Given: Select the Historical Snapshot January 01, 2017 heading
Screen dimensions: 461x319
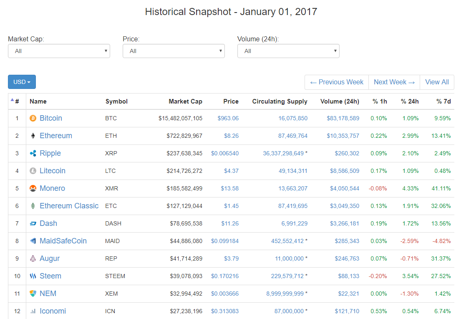Looking at the screenshot, I should pos(231,12).
